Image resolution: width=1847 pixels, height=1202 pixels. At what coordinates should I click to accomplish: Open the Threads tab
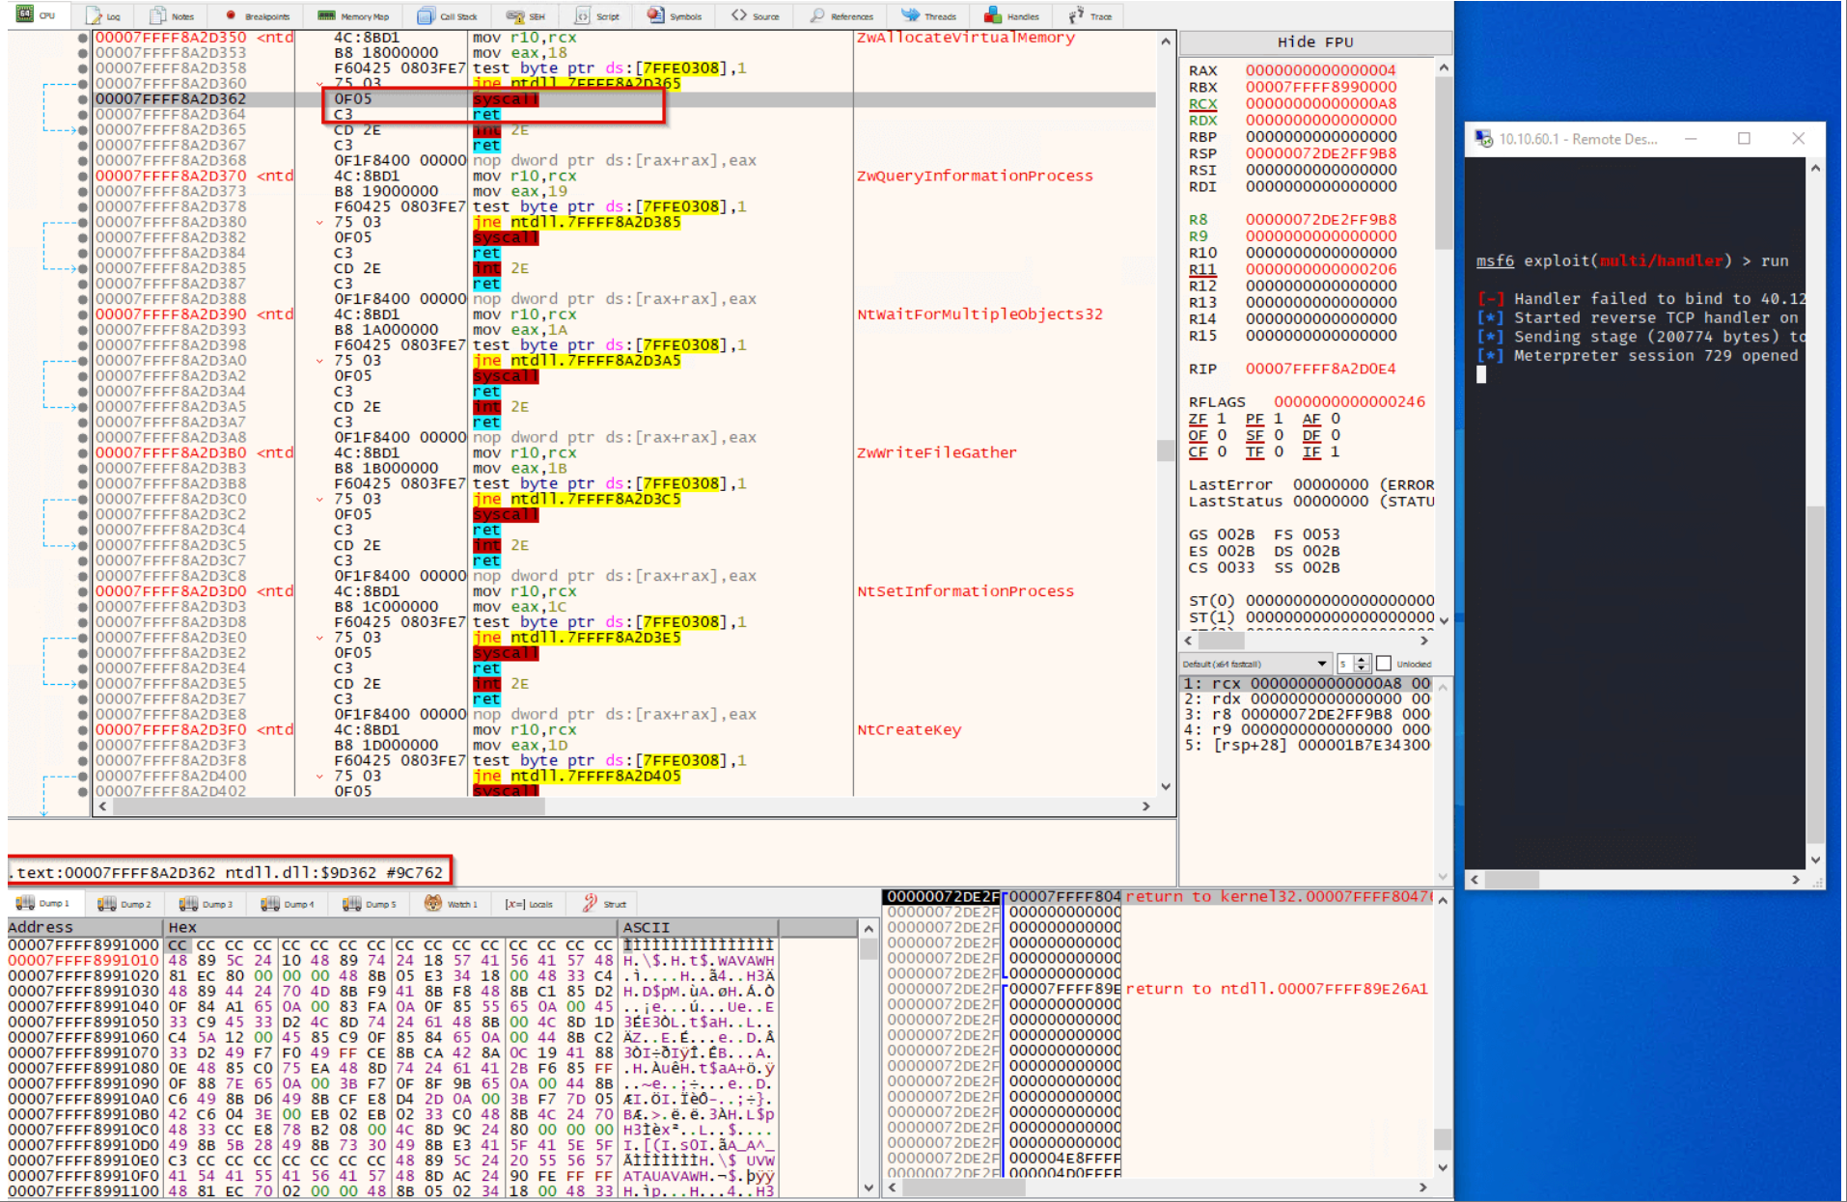click(928, 15)
